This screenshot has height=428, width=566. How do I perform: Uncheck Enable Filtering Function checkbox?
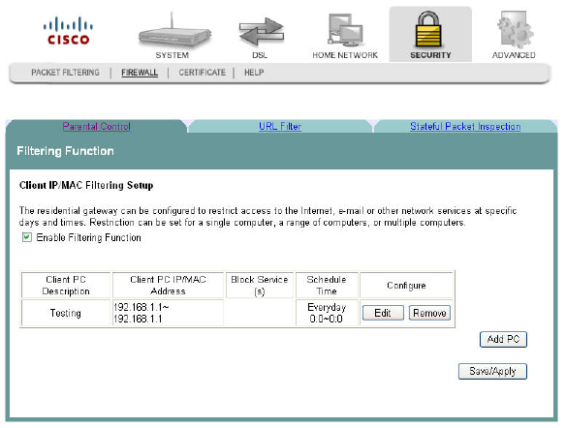[x=27, y=237]
